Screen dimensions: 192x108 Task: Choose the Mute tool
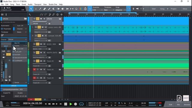[53, 9]
